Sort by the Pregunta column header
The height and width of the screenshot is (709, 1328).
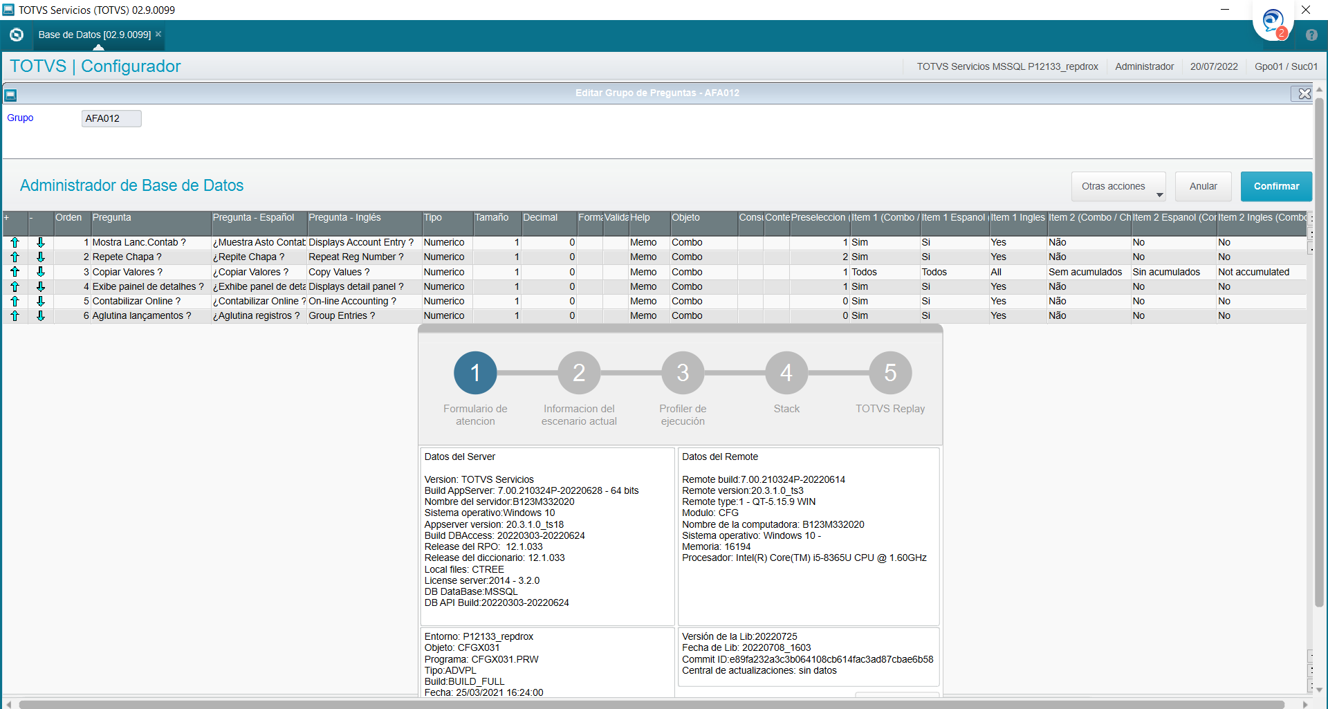[151, 218]
